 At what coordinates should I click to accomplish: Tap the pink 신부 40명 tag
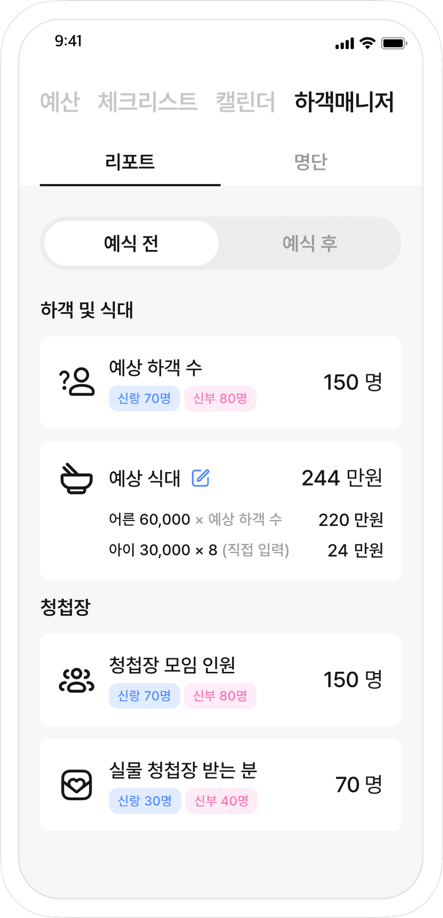221,801
